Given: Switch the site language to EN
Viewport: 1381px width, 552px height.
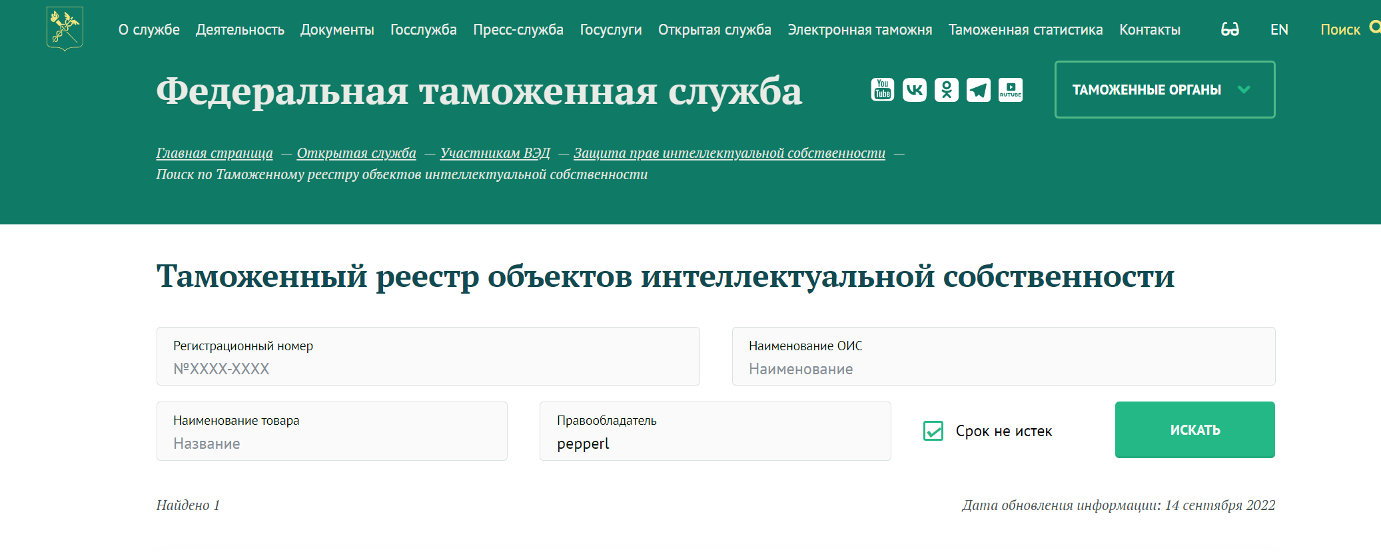Looking at the screenshot, I should pyautogui.click(x=1279, y=30).
